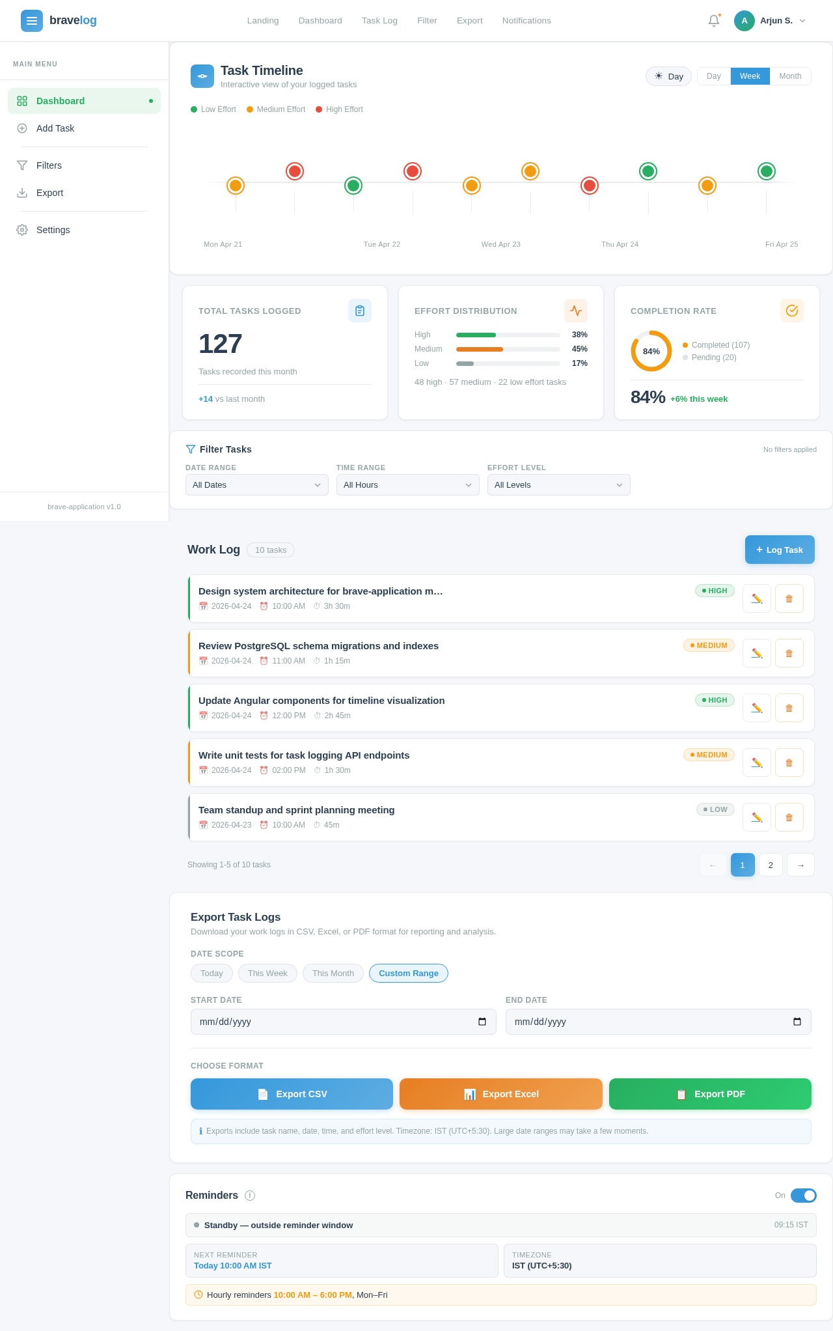Delete the Review PostgreSQL schema migrations task
833x1331 pixels.
pyautogui.click(x=789, y=653)
